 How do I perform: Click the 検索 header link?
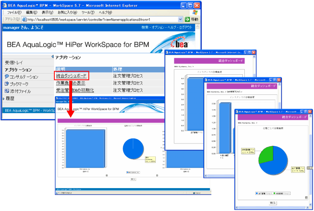click(145, 27)
